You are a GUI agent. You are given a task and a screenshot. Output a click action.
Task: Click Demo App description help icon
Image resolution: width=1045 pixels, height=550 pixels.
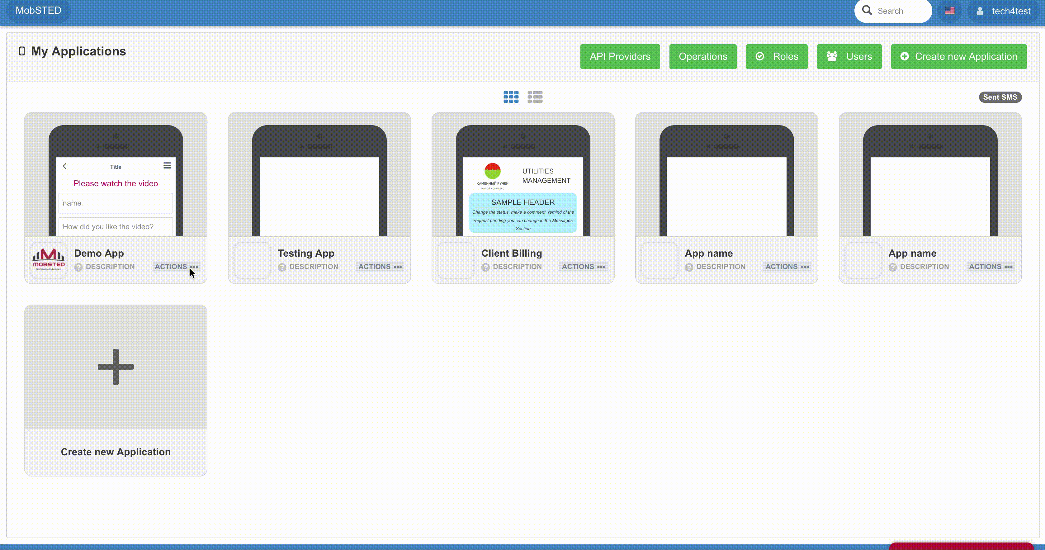click(78, 267)
